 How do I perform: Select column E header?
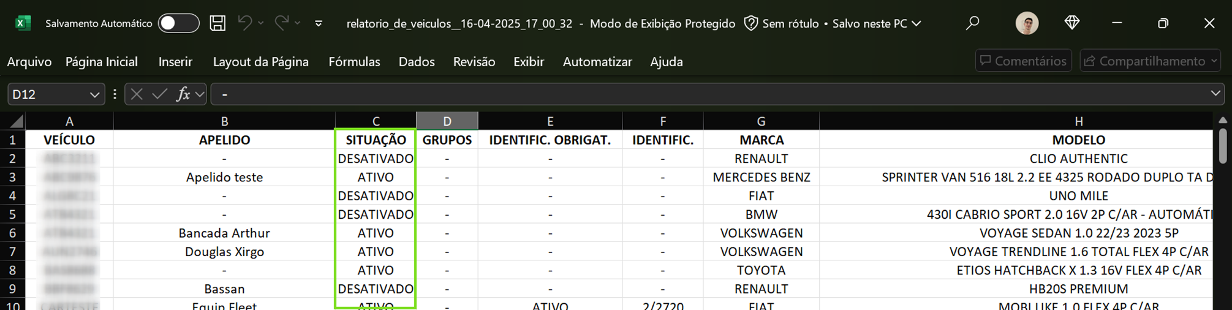[x=550, y=121]
